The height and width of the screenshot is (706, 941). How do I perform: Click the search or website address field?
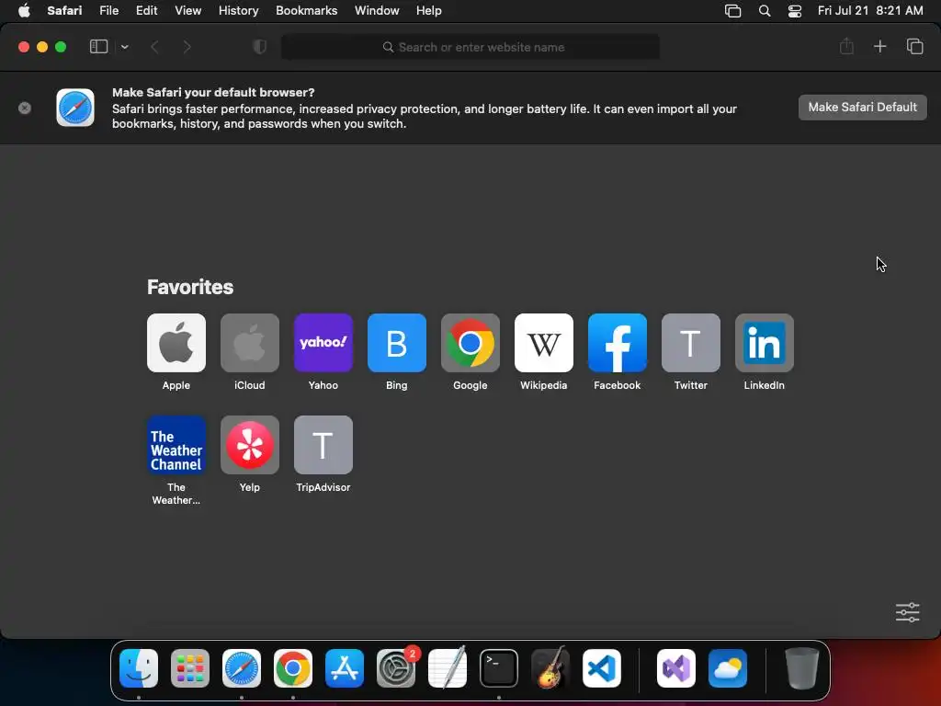[470, 47]
